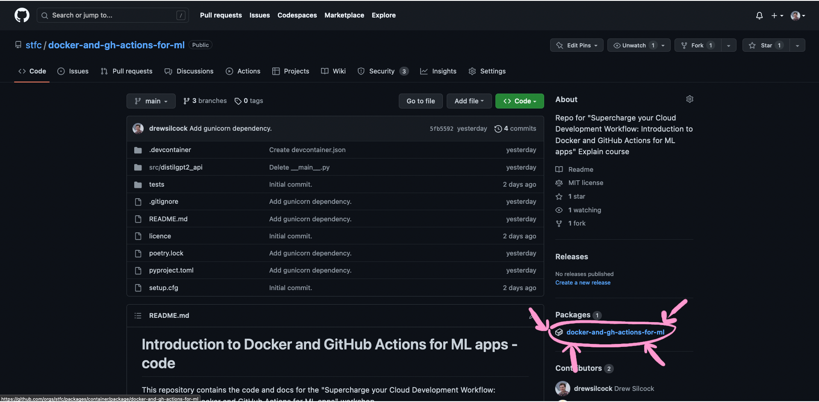Open drewsilcock's avatar under Contributors
This screenshot has width=819, height=402.
[562, 388]
